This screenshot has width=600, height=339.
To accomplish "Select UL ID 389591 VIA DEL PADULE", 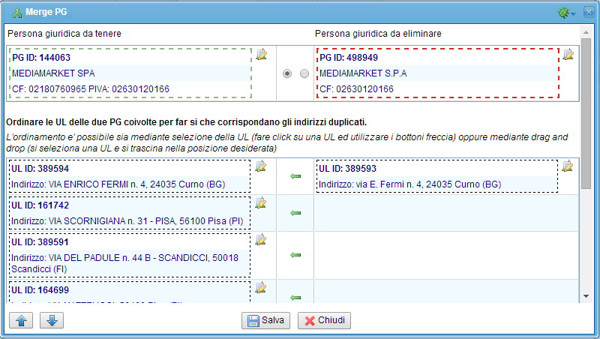I will click(x=130, y=255).
